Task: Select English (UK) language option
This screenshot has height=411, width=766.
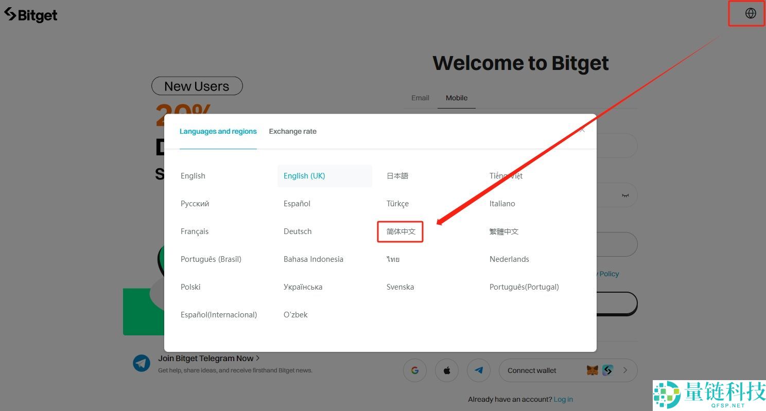Action: 304,175
